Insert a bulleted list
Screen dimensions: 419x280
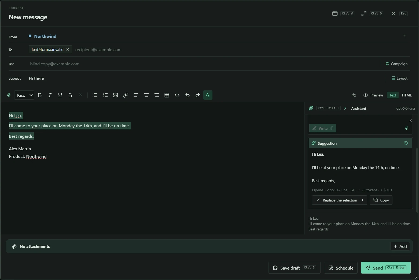coord(95,95)
